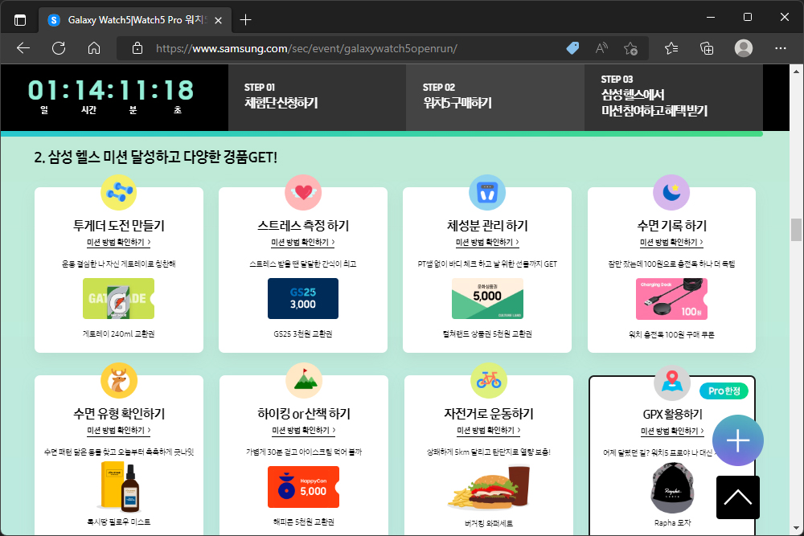Open 미션 방법 확인하기 under 수면 기록 하기

pyautogui.click(x=671, y=242)
